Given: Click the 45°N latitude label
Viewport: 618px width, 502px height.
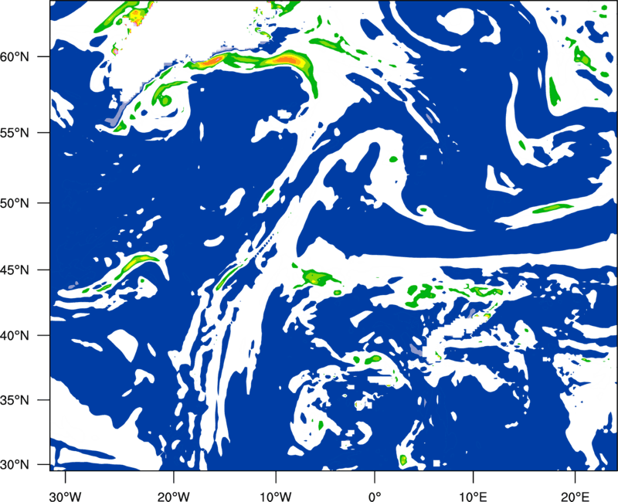Looking at the screenshot, I should [x=15, y=270].
